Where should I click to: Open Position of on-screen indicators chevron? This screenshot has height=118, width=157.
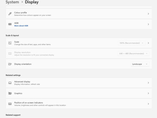coord(148,104)
